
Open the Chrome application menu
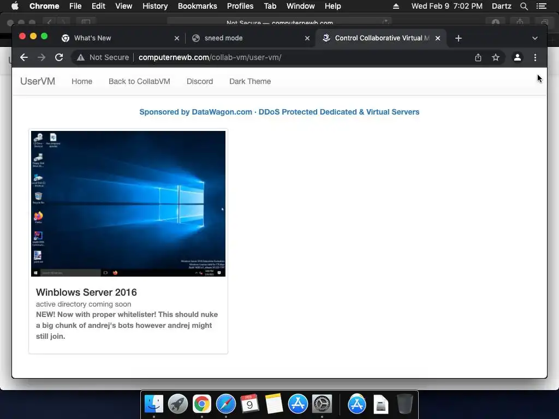tap(44, 6)
